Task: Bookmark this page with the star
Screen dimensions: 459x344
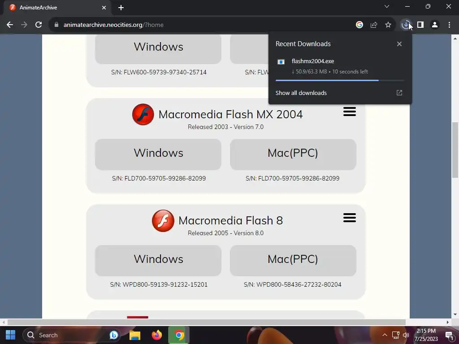Action: pyautogui.click(x=388, y=25)
